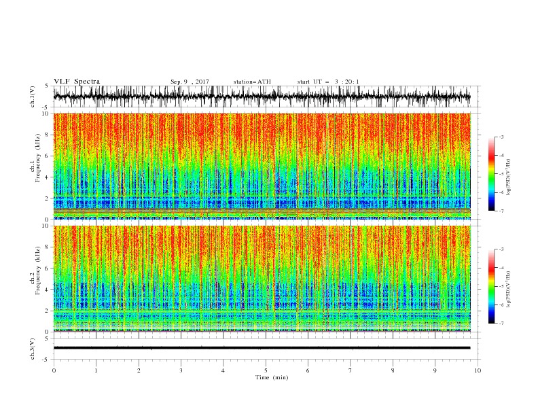Click the "-5" tick on ch.3(V) axis
Screen dimensions: 538x416
[x=46, y=360]
